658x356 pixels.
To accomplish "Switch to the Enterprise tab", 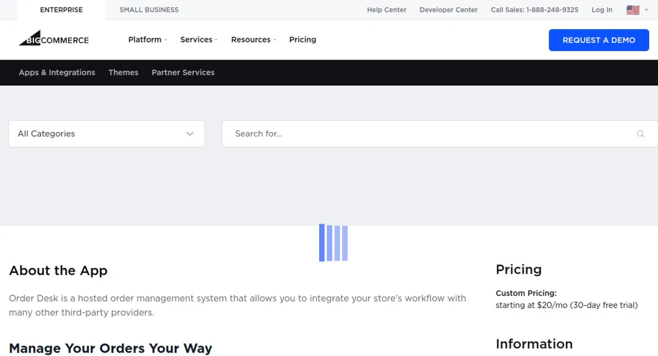I will pyautogui.click(x=61, y=10).
